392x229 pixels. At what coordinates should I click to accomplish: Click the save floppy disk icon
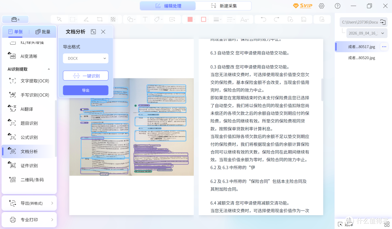coord(303,19)
